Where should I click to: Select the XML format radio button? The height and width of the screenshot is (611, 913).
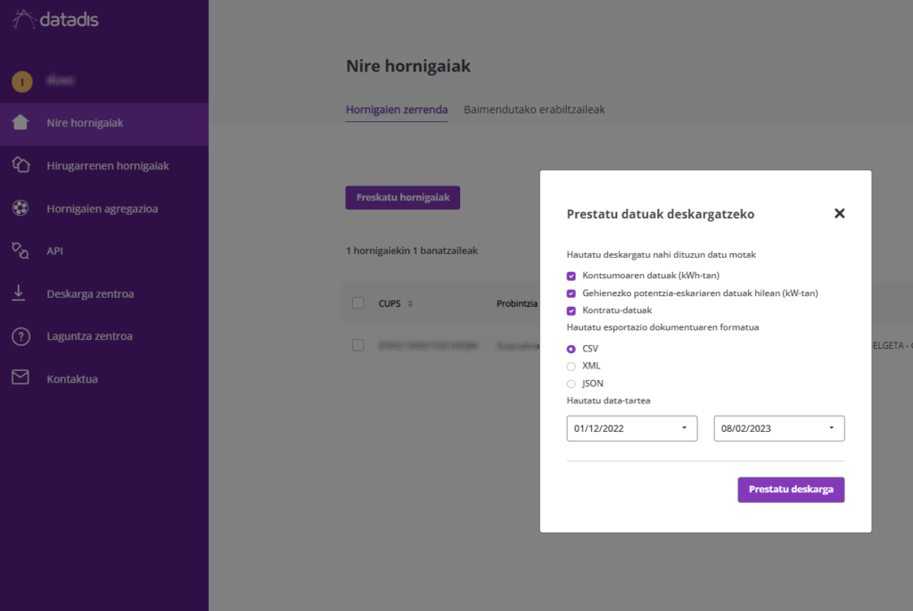[572, 366]
